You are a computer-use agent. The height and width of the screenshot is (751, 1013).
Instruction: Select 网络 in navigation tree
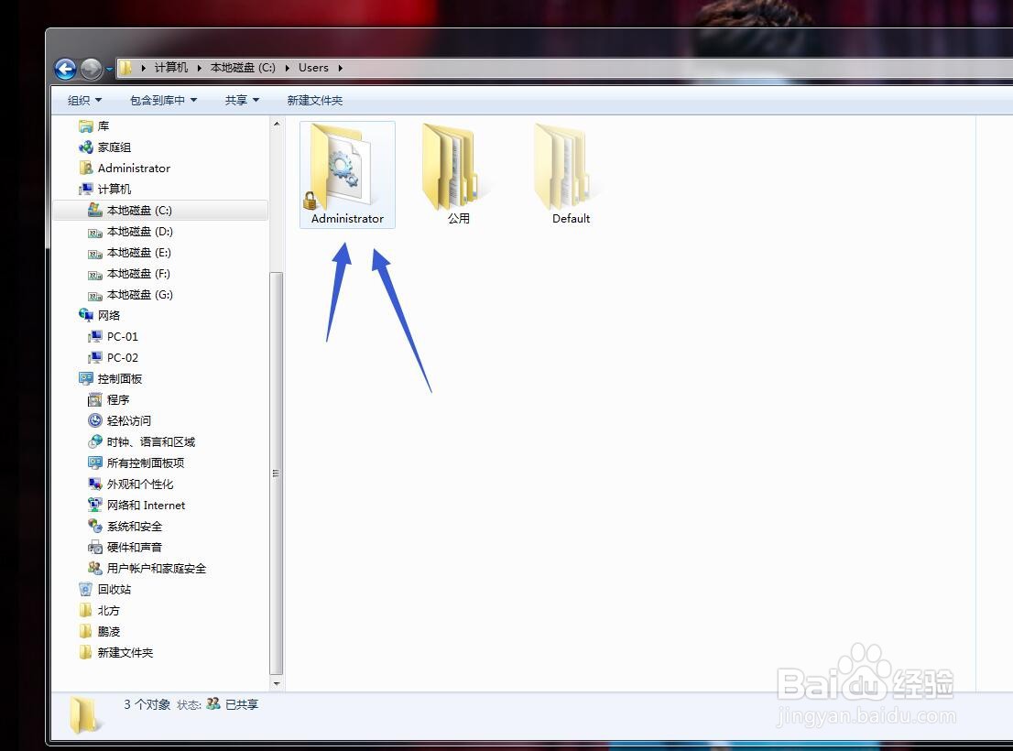tap(100, 315)
